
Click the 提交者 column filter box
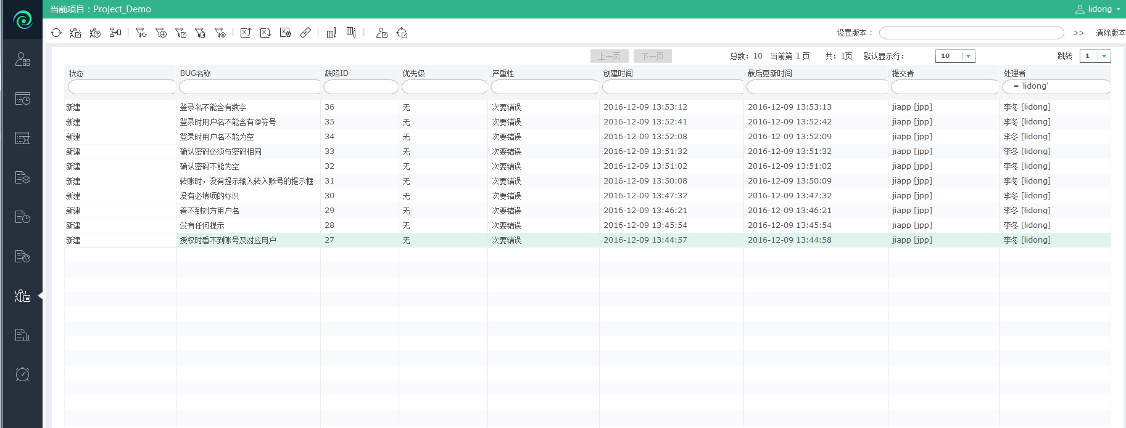click(945, 87)
